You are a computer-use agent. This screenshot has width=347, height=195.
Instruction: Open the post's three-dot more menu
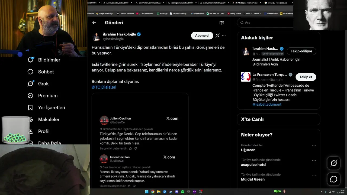tap(224, 35)
